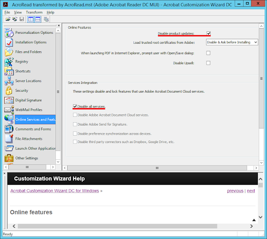This screenshot has width=267, height=239.
Task: Uncheck Disable all services checkbox
Action: point(75,106)
